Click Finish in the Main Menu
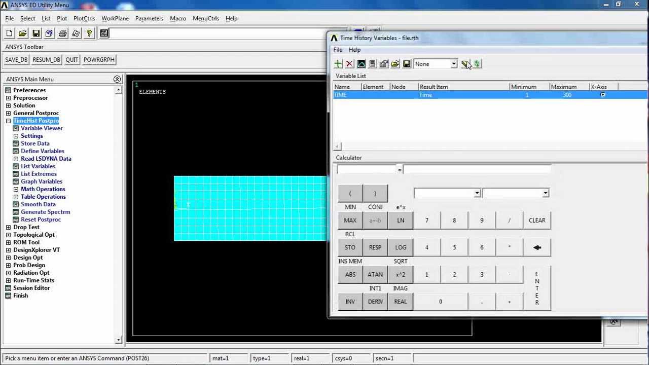Image resolution: width=649 pixels, height=365 pixels. [21, 296]
